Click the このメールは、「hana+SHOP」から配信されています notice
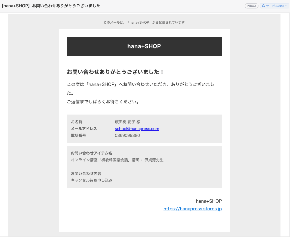Screen dimensions: 290x237 pyautogui.click(x=144, y=22)
